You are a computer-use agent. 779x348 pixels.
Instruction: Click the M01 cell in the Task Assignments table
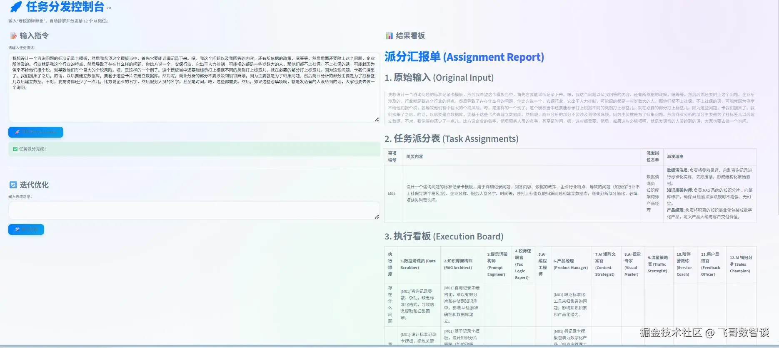tap(392, 194)
